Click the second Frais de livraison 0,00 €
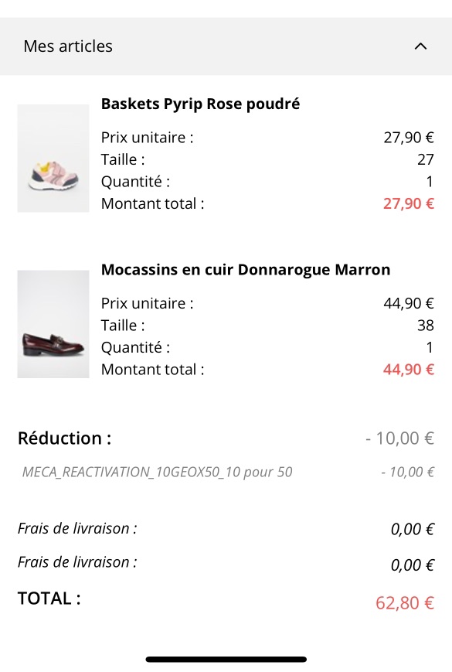Viewport: 452px width, 672px height. (413, 565)
